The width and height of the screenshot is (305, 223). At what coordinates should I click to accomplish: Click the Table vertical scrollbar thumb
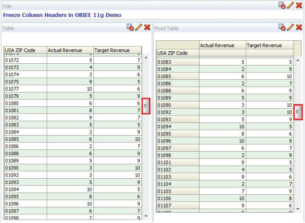click(x=146, y=106)
